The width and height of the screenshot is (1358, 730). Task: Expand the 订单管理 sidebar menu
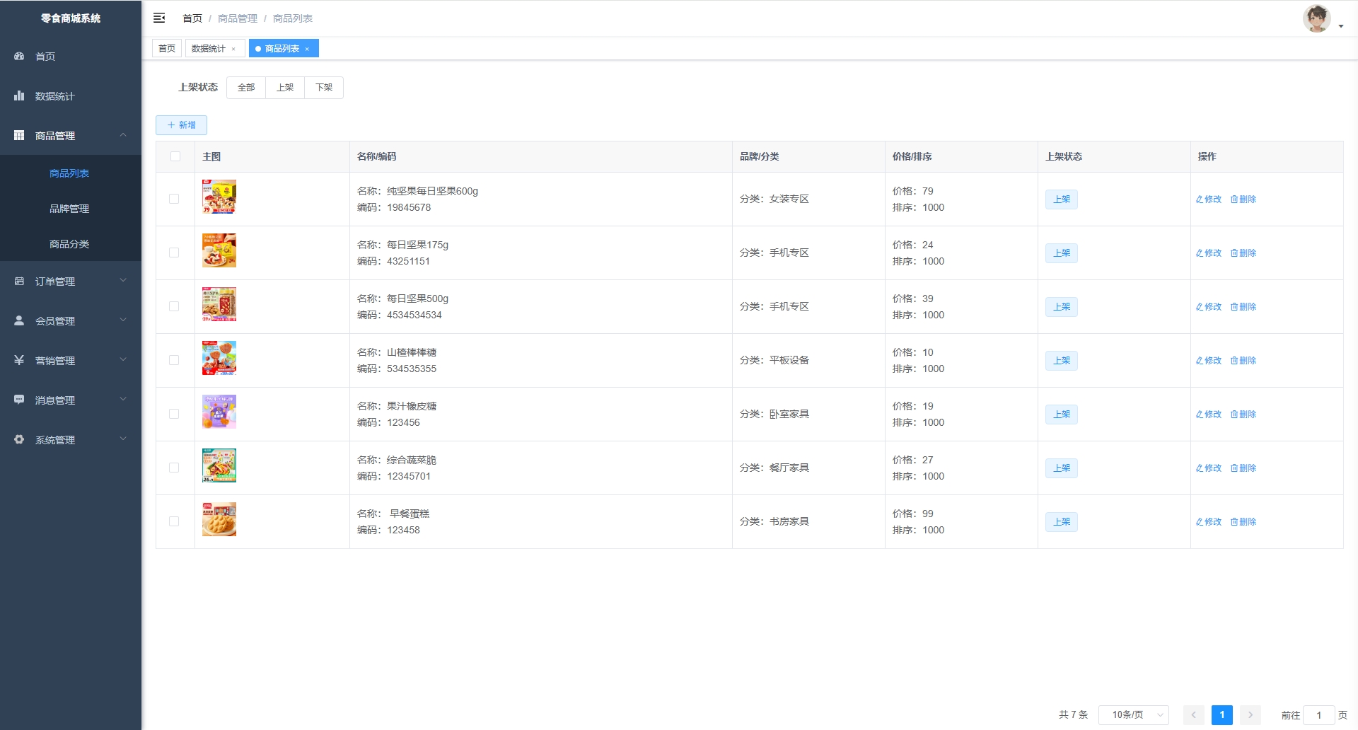pos(71,281)
